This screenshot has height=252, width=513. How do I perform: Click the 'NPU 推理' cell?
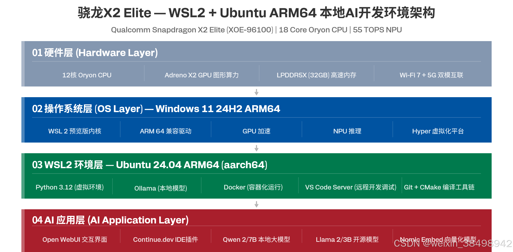click(347, 131)
